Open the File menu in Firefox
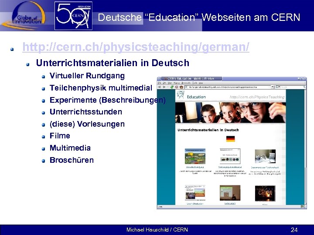Viewport: 314px width, 235px height. click(x=159, y=83)
